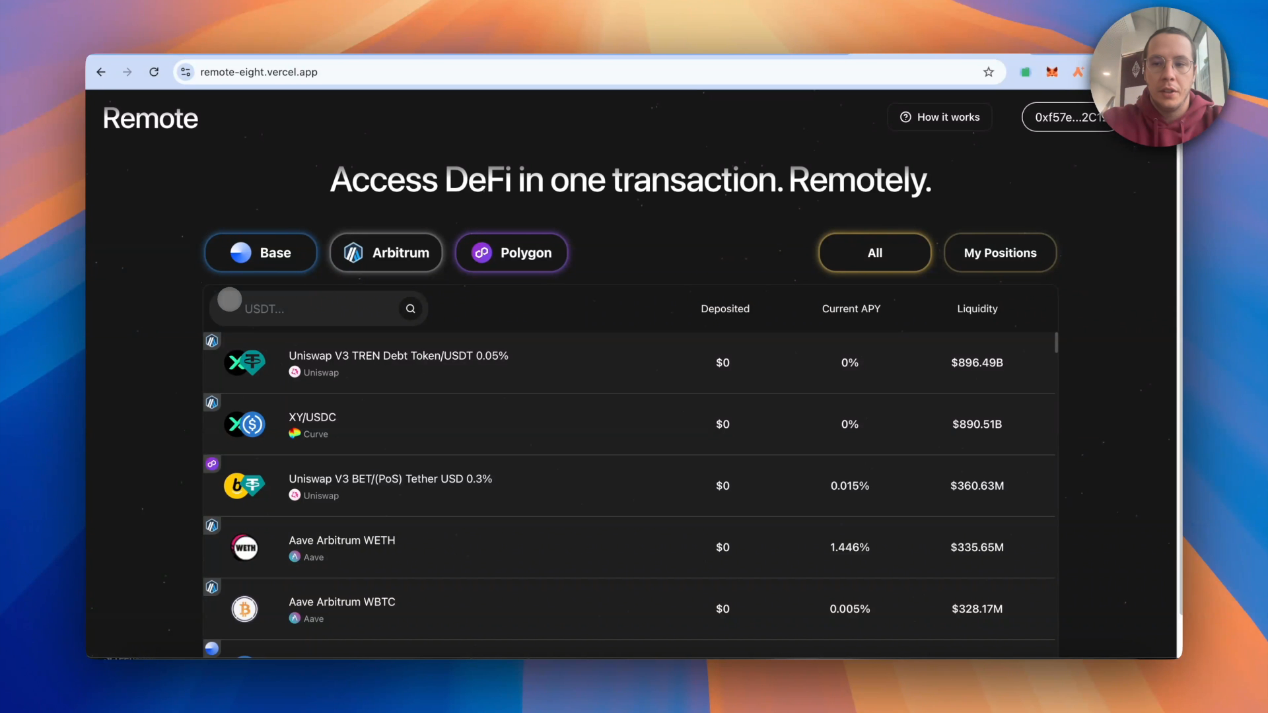The height and width of the screenshot is (713, 1268).
Task: Click the $890.51B liquidity value
Action: click(977, 424)
